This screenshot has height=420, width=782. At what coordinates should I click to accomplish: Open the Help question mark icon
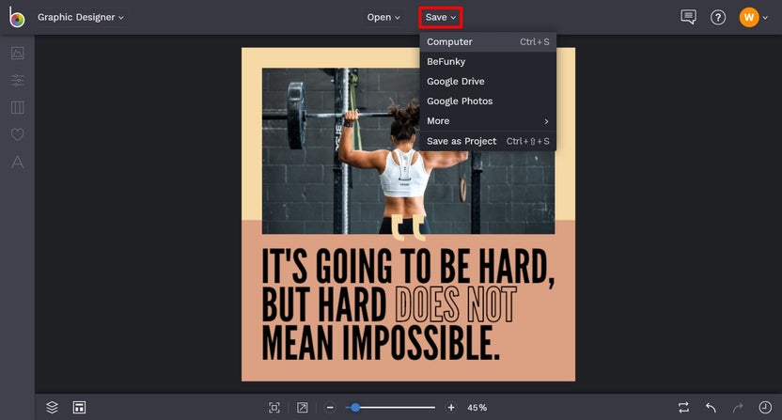(x=718, y=18)
